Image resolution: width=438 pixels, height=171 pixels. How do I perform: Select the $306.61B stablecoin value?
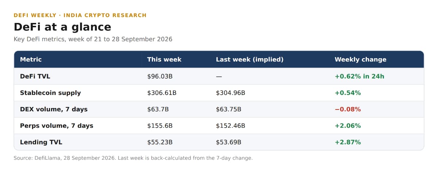(x=162, y=93)
